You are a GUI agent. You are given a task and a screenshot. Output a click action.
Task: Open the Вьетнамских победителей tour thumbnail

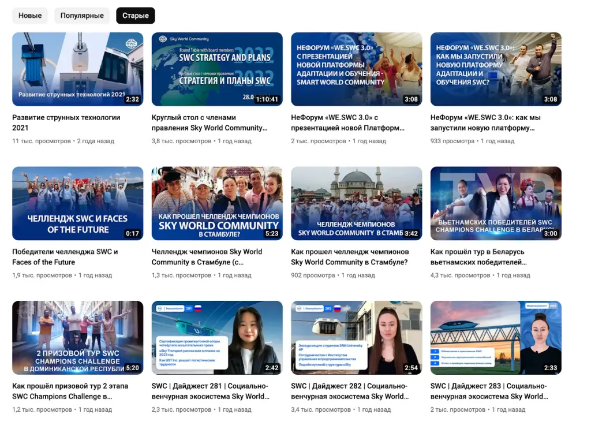[x=496, y=203]
